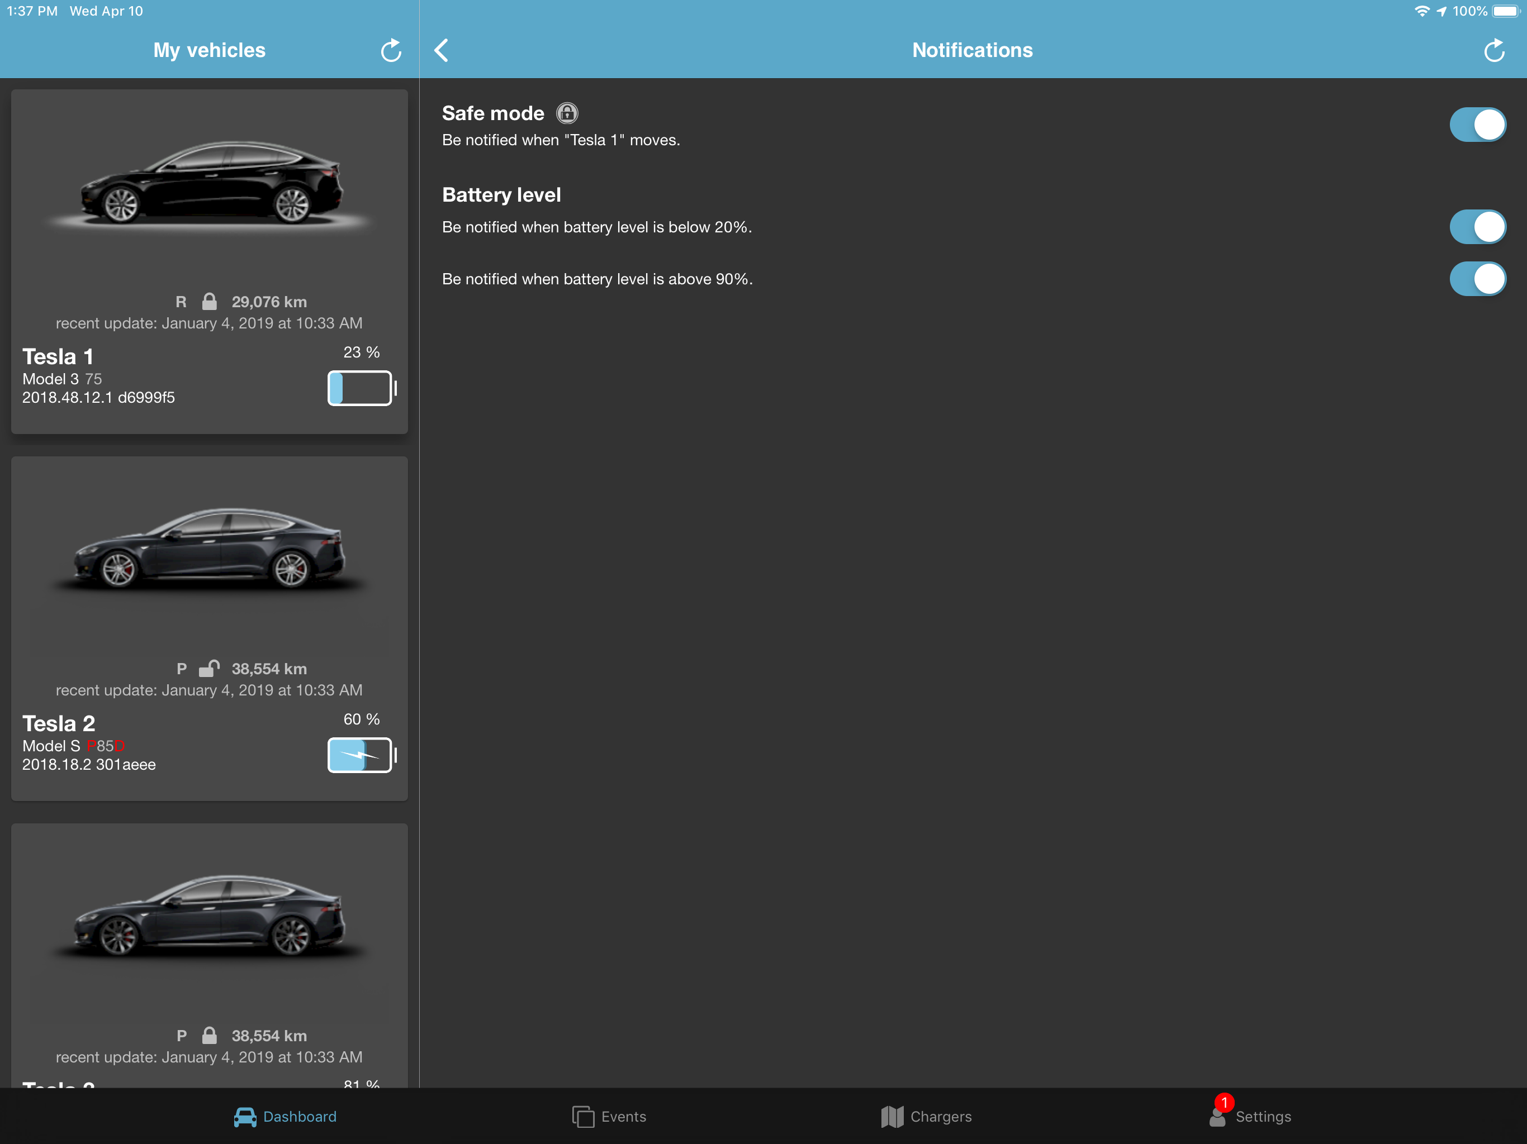Tap the 60 % battery value
Image resolution: width=1527 pixels, height=1144 pixels.
click(x=362, y=719)
